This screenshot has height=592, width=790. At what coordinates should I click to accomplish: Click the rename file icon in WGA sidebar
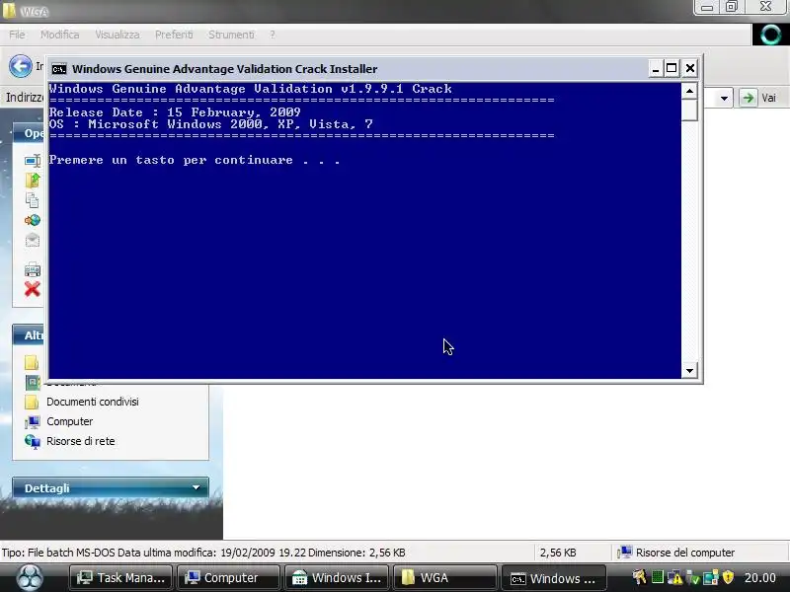point(33,161)
